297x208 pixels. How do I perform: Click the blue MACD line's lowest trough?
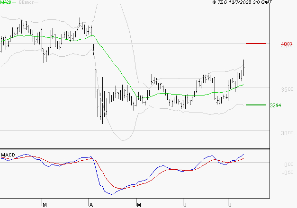coord(112,194)
